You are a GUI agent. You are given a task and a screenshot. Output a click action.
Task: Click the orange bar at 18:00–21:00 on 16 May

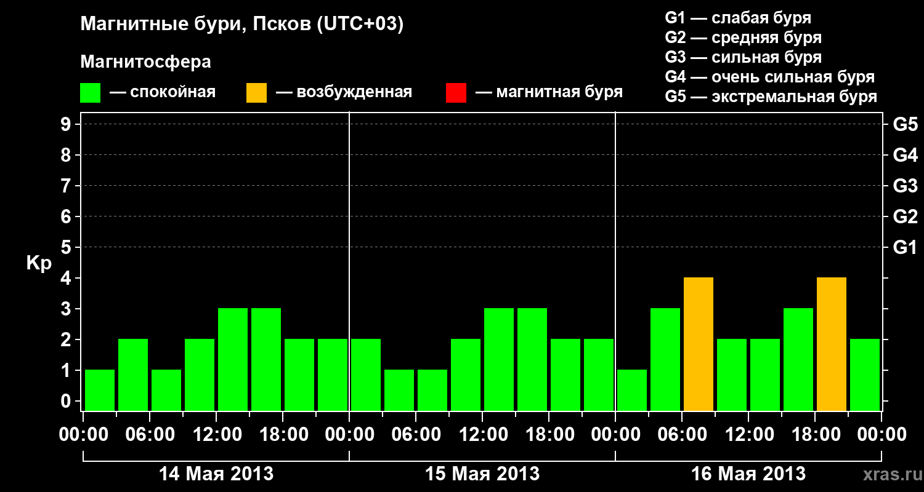tap(832, 344)
